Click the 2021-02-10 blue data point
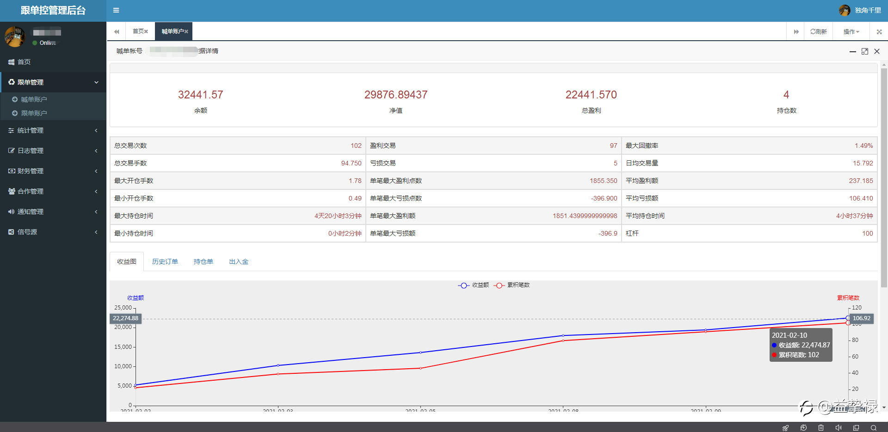The width and height of the screenshot is (888, 432). point(848,318)
